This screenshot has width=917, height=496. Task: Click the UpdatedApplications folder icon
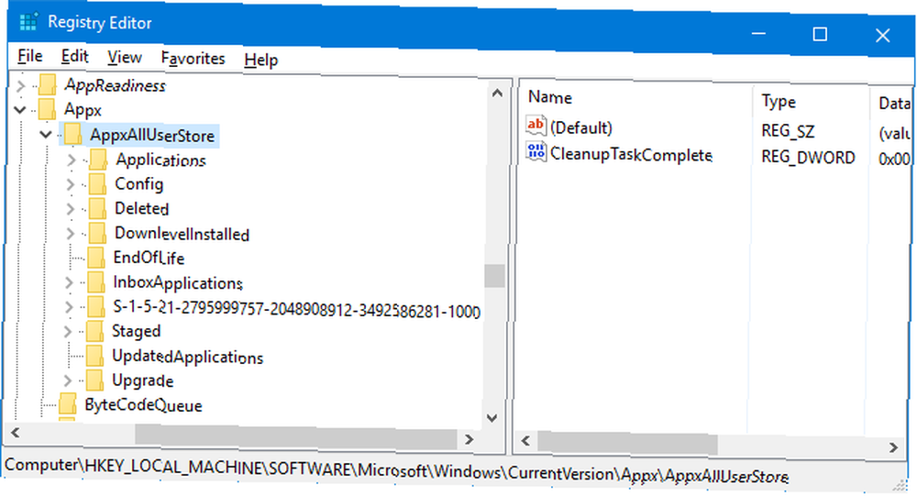pyautogui.click(x=94, y=355)
